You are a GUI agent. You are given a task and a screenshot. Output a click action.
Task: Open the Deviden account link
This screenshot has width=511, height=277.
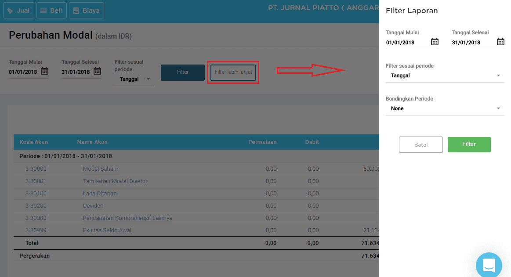click(x=93, y=206)
